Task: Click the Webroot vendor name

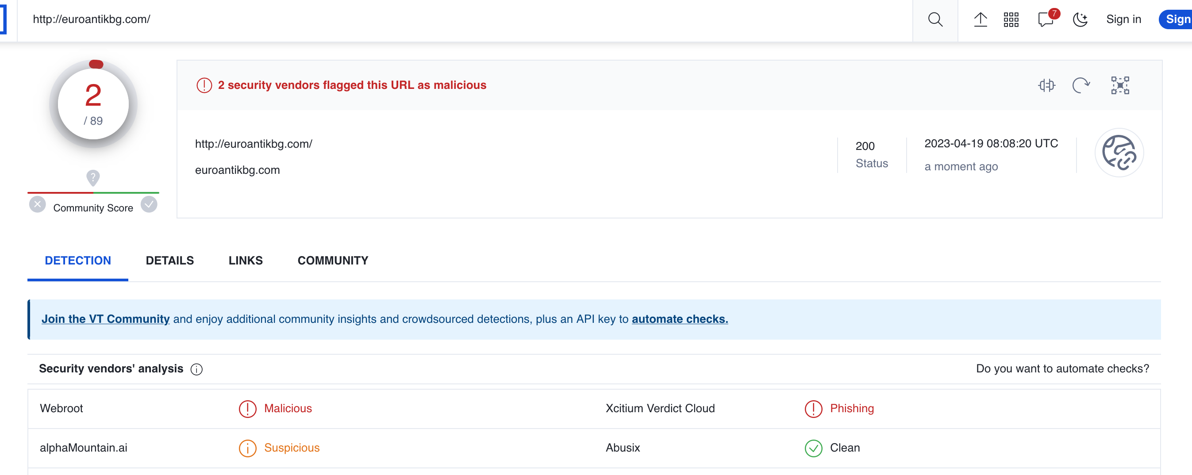Action: [x=62, y=408]
